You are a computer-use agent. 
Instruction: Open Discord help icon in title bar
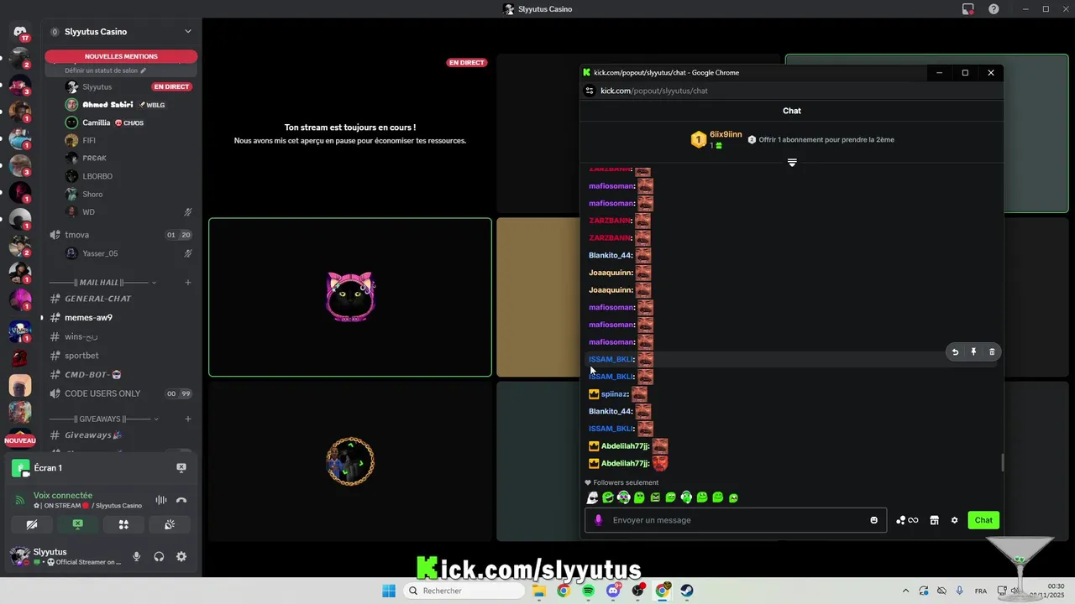[994, 9]
